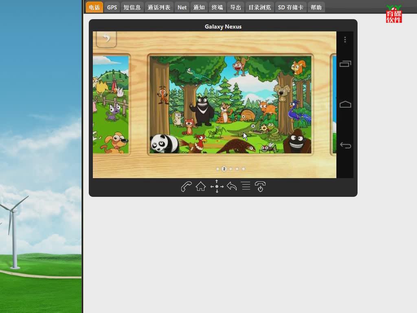This screenshot has height=313, width=417.
Task: Open the SD 存储卡 tab
Action: [x=291, y=7]
